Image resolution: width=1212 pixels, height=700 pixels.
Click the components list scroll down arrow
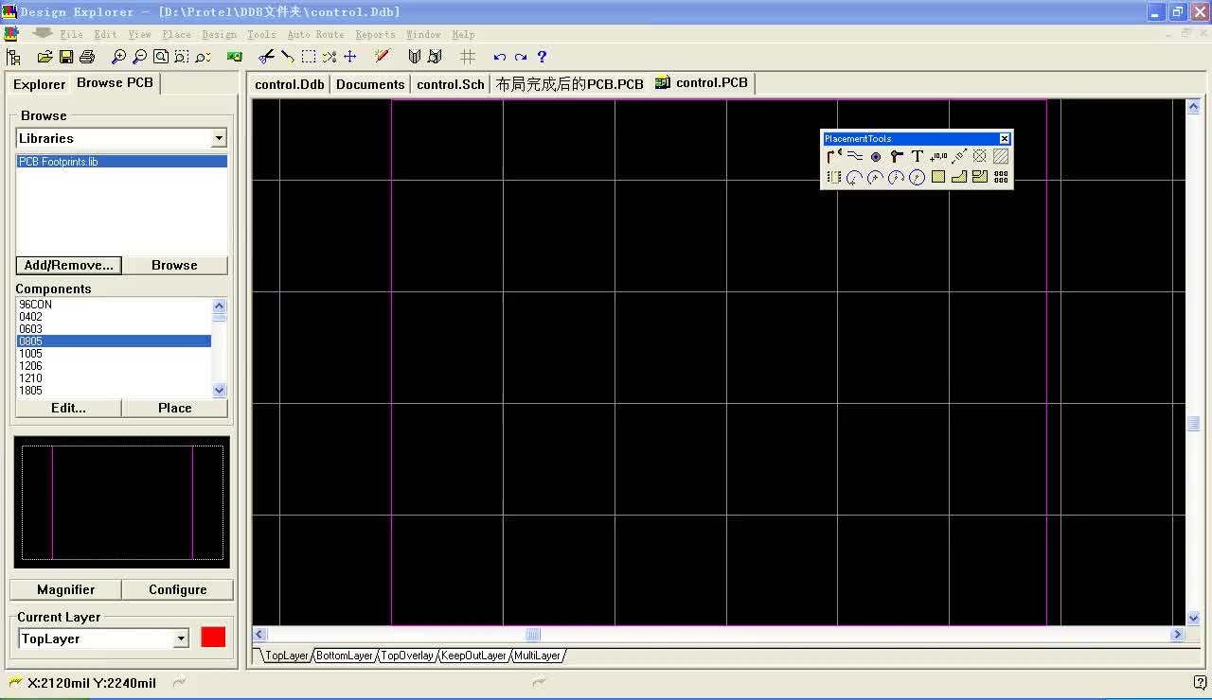220,390
